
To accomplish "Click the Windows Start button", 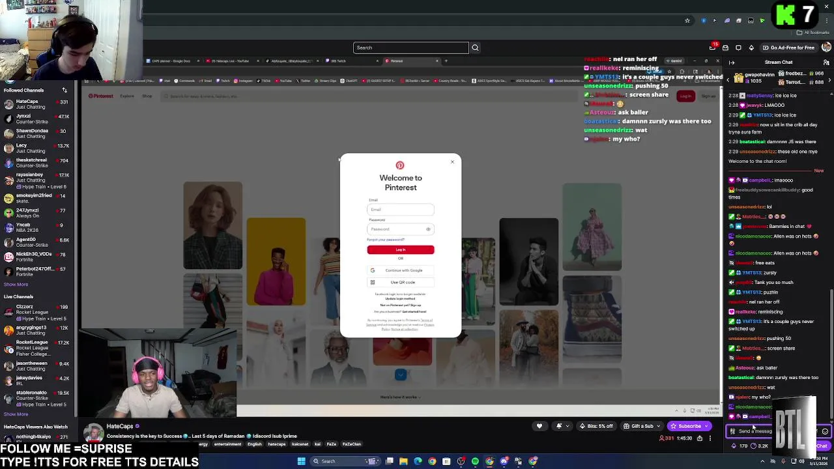I will click(301, 461).
